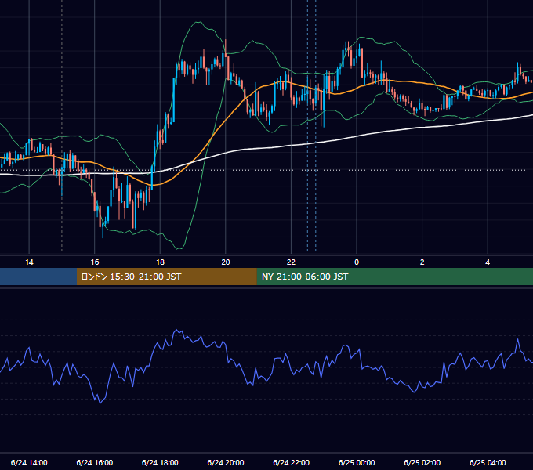
Task: Click the 6/24 18:00 oscillator time label
Action: tap(160, 462)
